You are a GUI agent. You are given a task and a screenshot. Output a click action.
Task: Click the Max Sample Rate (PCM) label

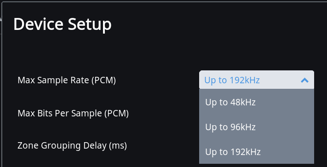(67, 80)
